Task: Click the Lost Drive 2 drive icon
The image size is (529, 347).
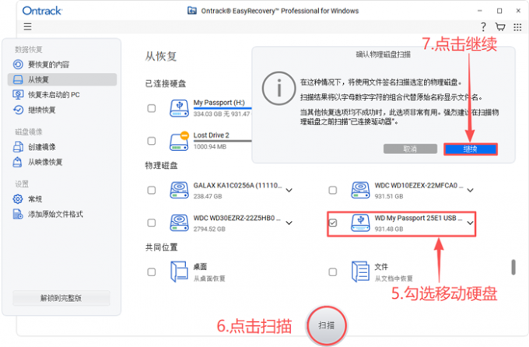Action: click(x=179, y=141)
